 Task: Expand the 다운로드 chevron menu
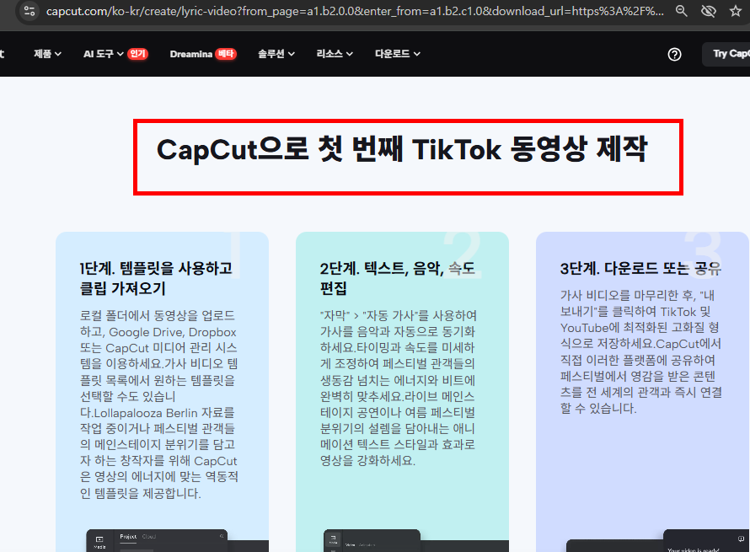point(395,53)
